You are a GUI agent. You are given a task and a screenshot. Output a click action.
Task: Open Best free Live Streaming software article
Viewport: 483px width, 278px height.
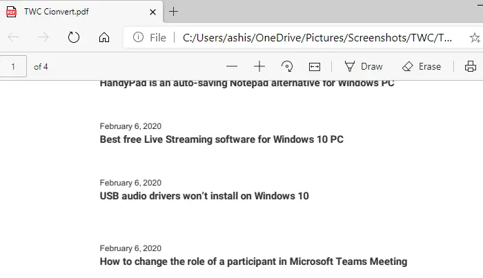click(221, 139)
